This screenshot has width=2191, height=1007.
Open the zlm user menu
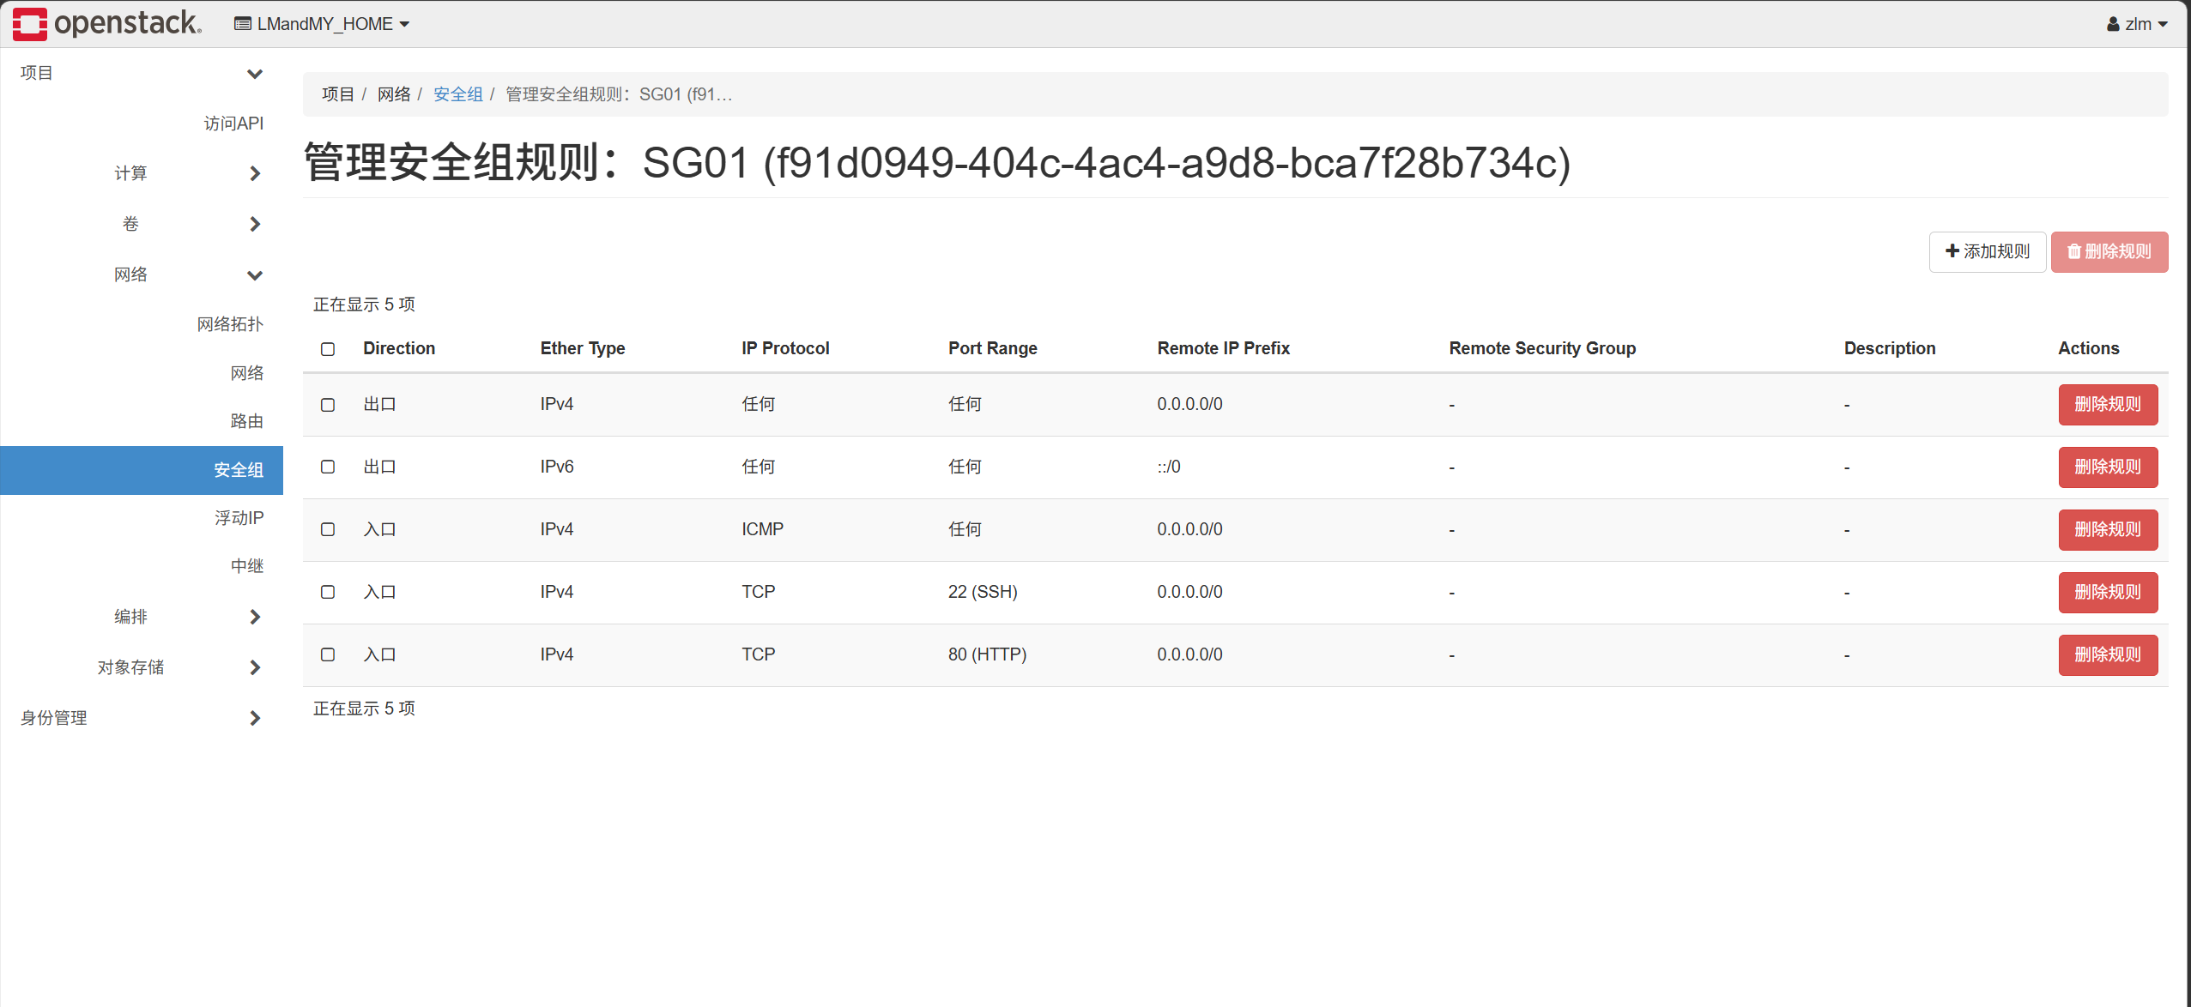click(x=2137, y=24)
